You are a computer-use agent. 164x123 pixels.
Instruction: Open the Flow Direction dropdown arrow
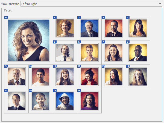tap(160, 4)
